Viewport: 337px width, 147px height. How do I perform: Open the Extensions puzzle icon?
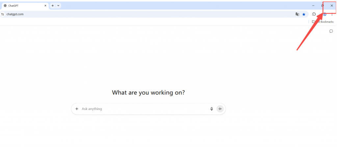pyautogui.click(x=314, y=14)
